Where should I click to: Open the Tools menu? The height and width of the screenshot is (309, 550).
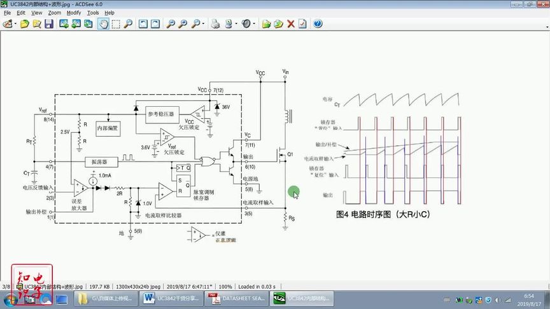click(93, 13)
